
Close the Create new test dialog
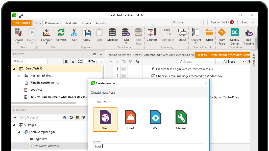pos(206,83)
